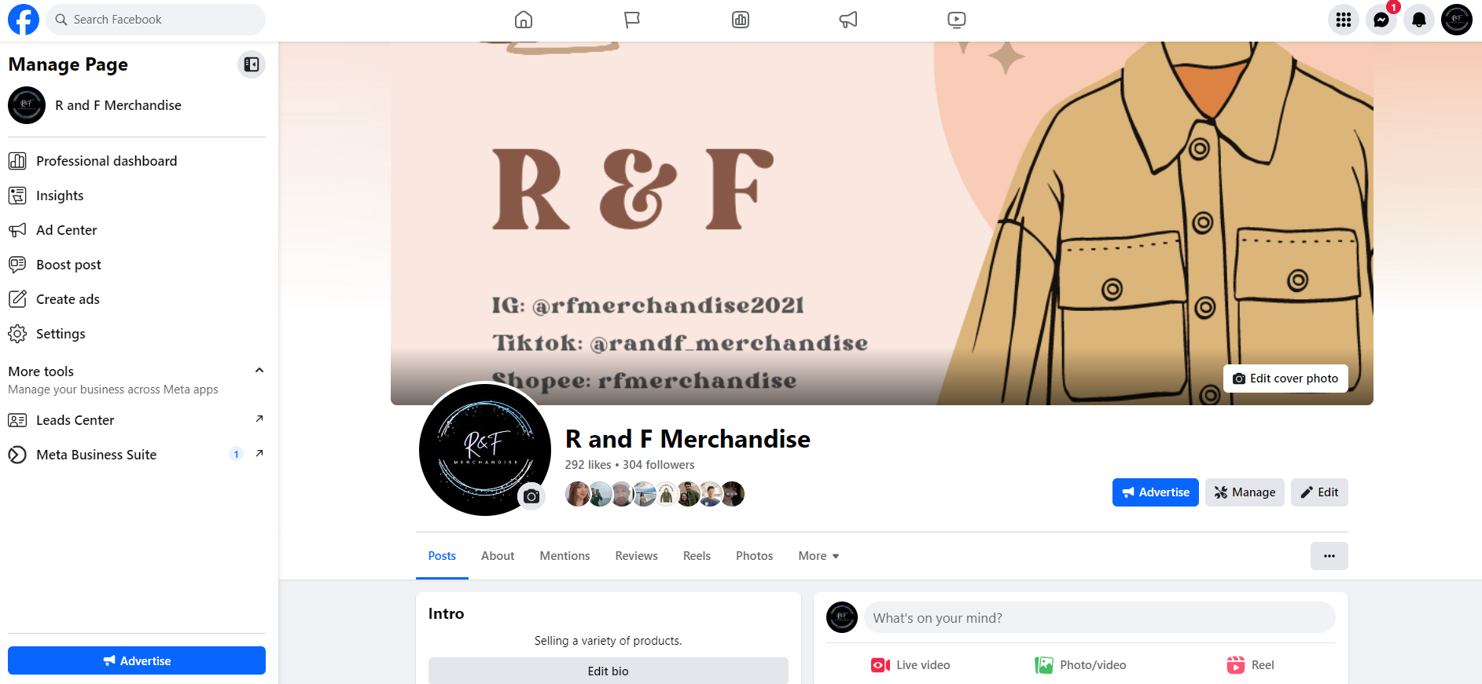Image resolution: width=1482 pixels, height=684 pixels.
Task: Click the camera icon on profile picture
Action: (x=531, y=496)
